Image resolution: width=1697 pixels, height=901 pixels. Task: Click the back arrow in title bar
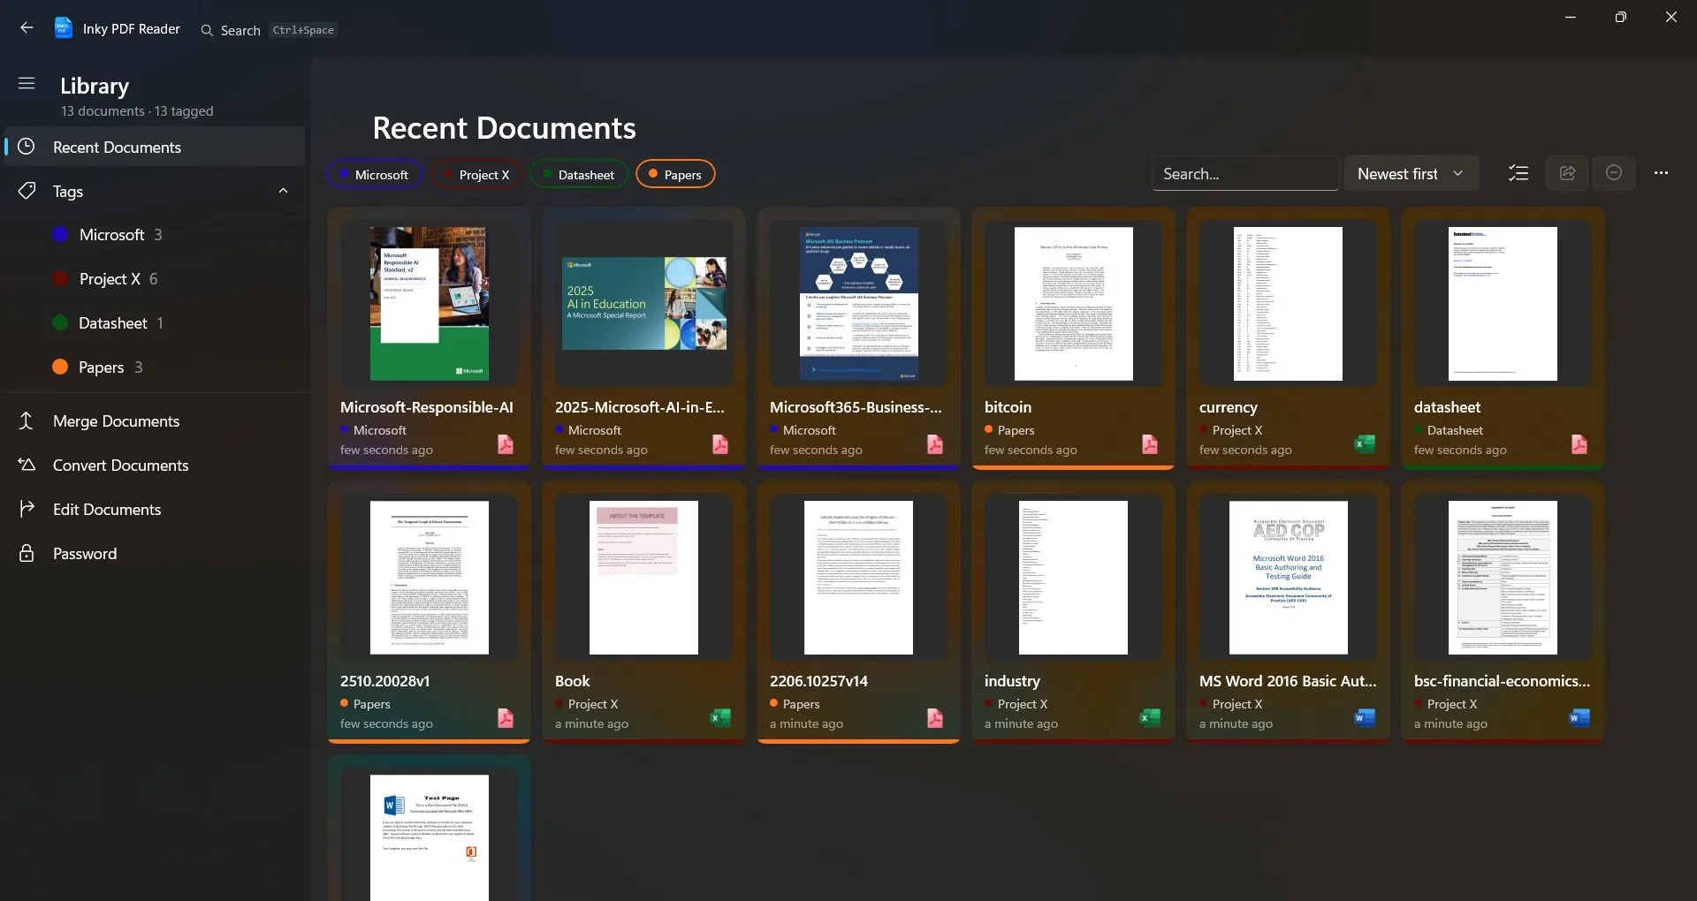(27, 28)
